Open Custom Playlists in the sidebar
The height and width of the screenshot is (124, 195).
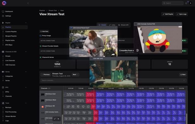point(11,31)
